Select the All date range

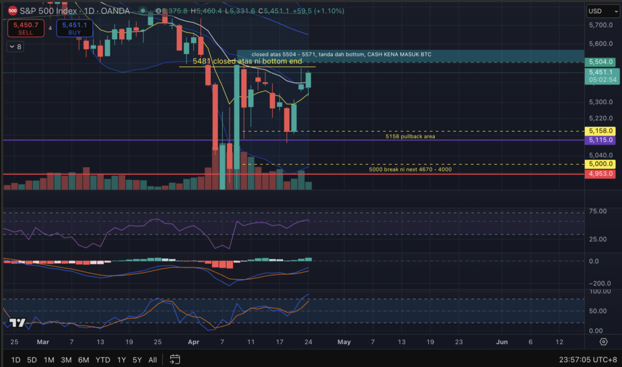click(x=152, y=360)
